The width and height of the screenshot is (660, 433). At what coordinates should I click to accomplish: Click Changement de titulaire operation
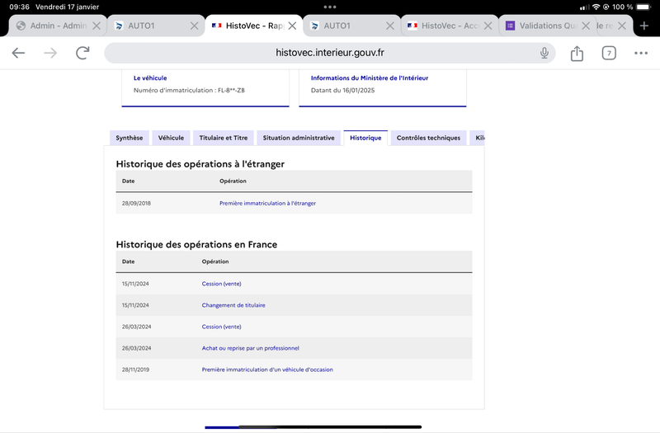[233, 305]
